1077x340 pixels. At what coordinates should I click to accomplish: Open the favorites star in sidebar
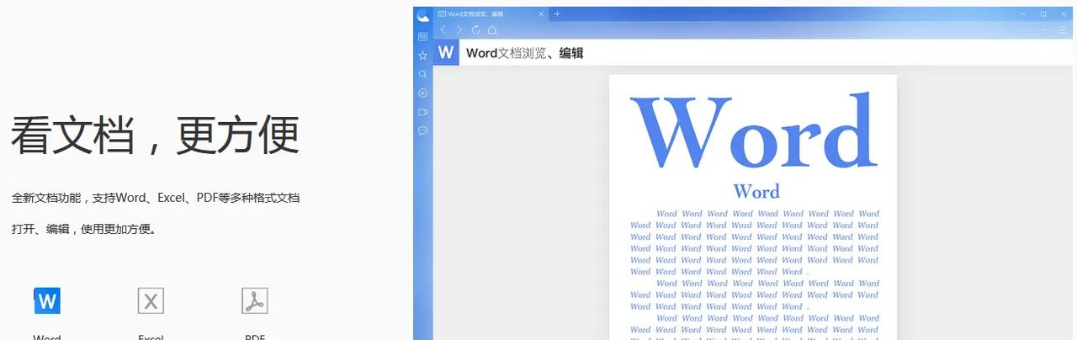tap(423, 56)
